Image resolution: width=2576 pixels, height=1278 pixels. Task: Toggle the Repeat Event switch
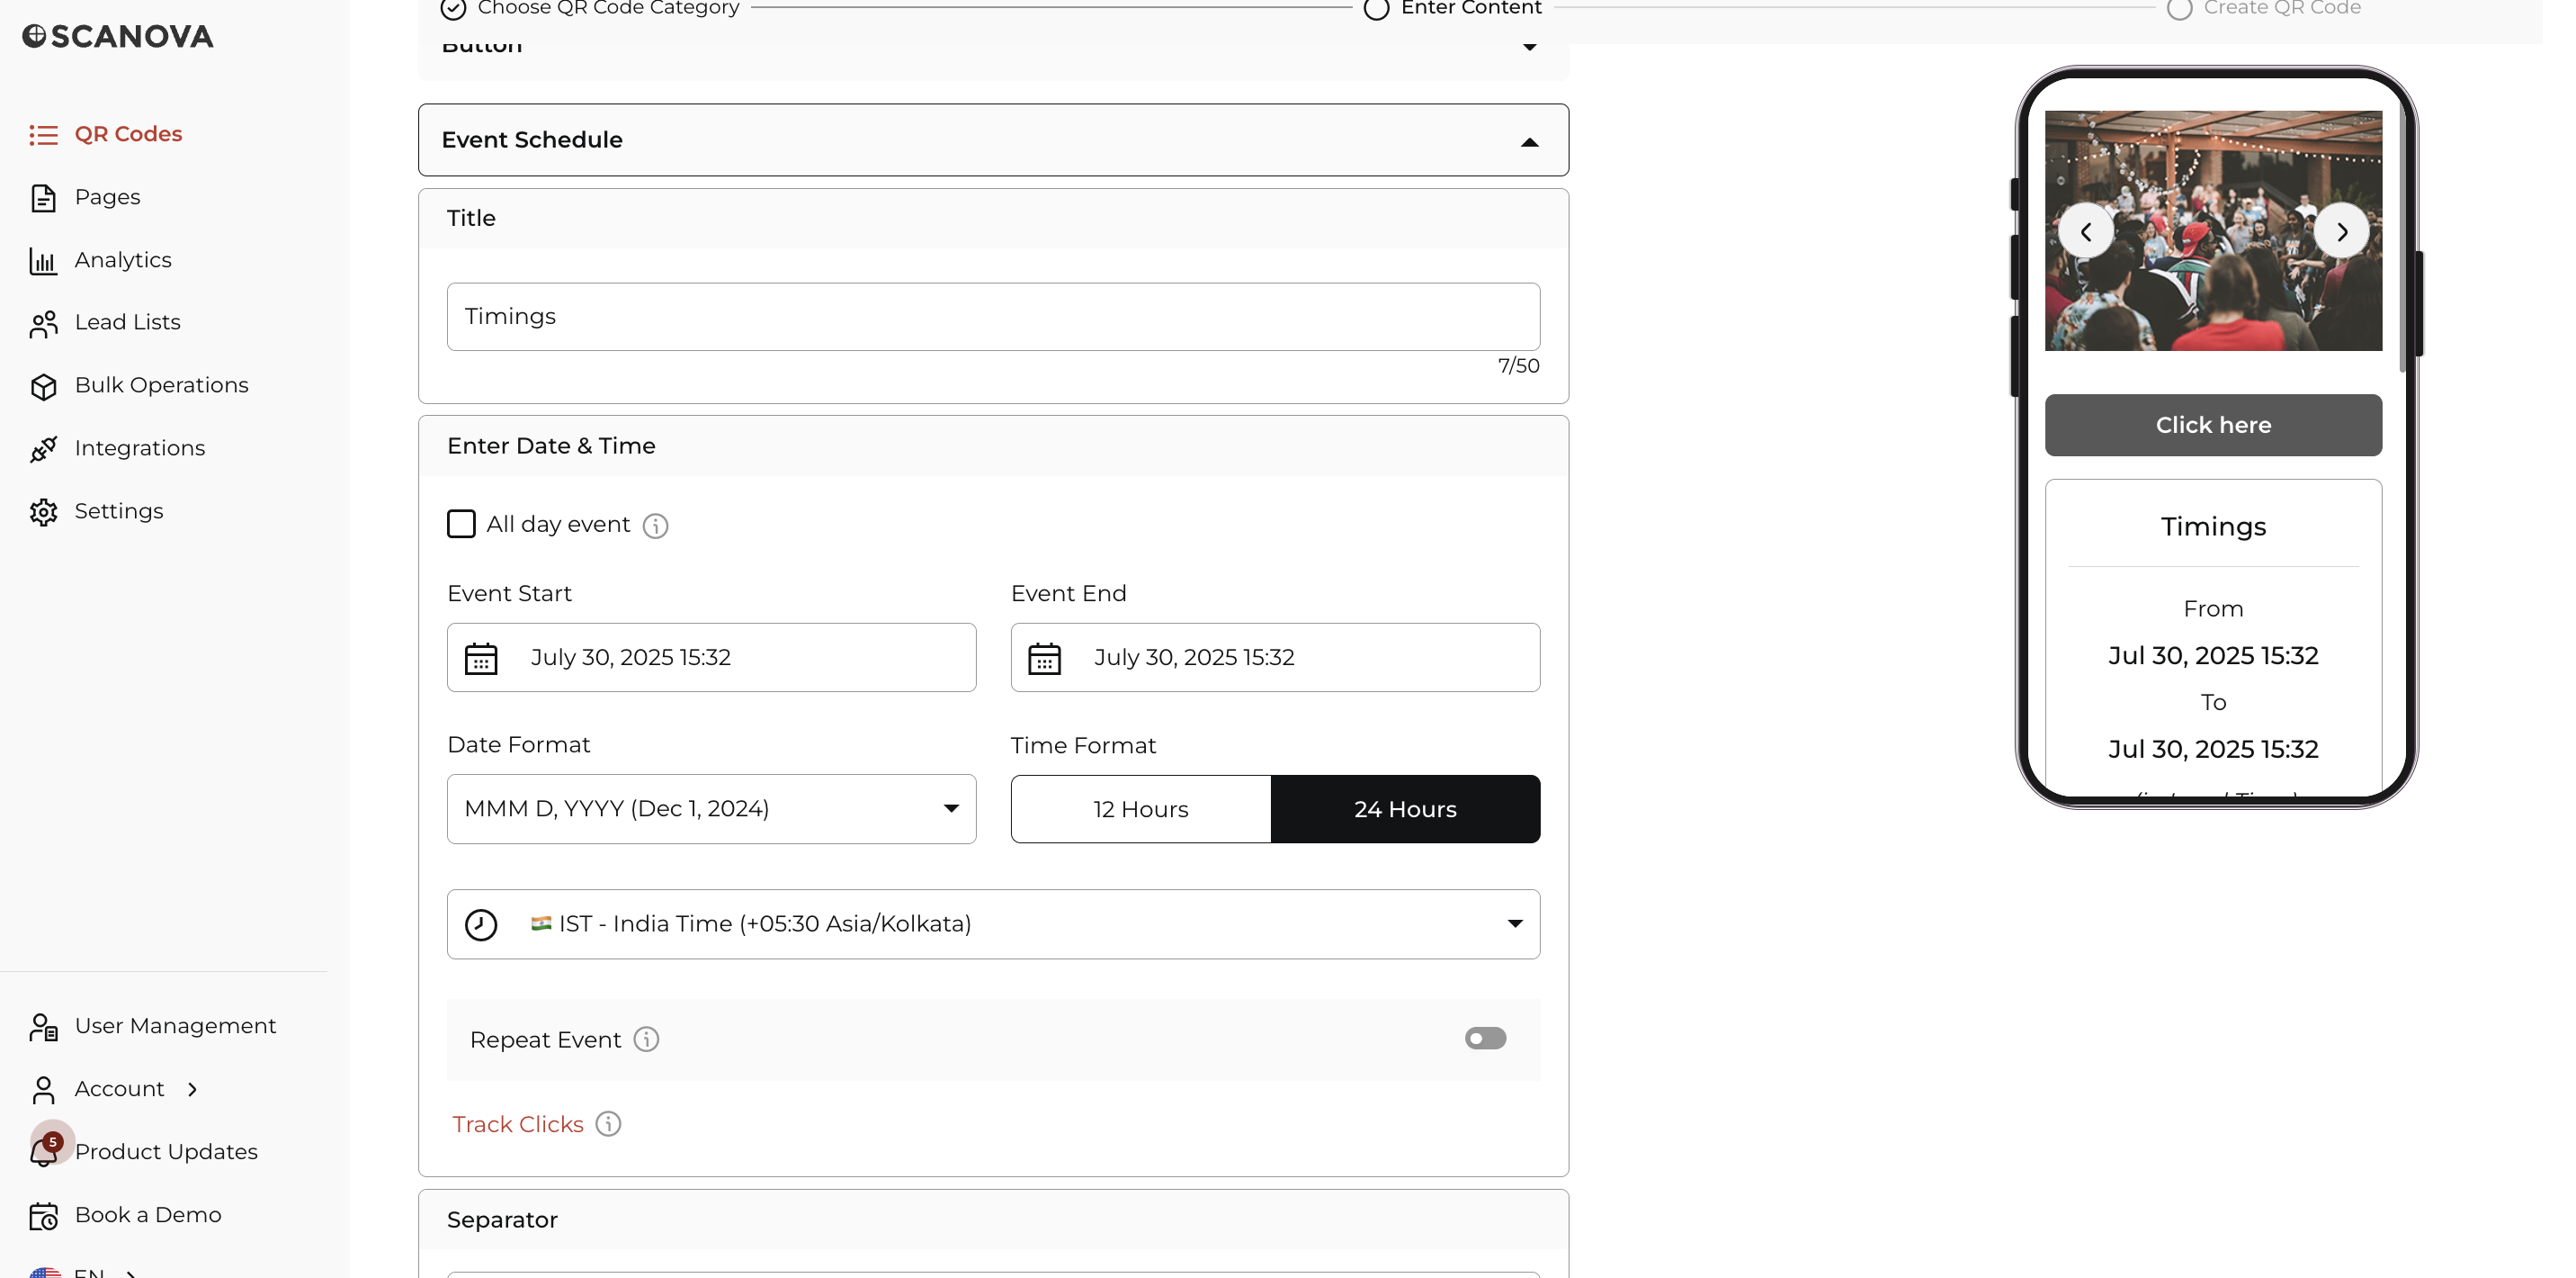click(x=1485, y=1038)
